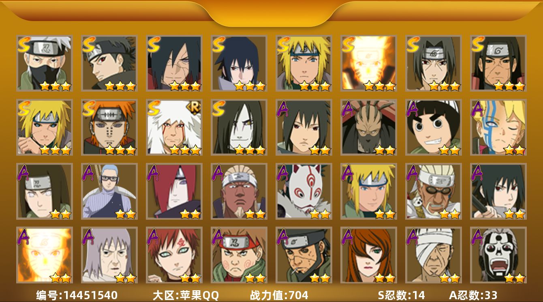Choose the Neji card with white eyes
The width and height of the screenshot is (543, 302).
[x=45, y=191]
